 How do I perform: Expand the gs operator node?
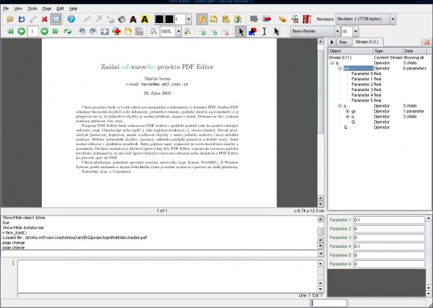[348, 111]
